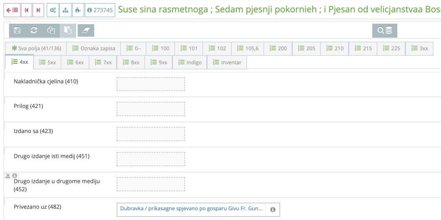Screen dimensions: 441x220
Task: Select the 100 tab
Action: click(x=161, y=48)
